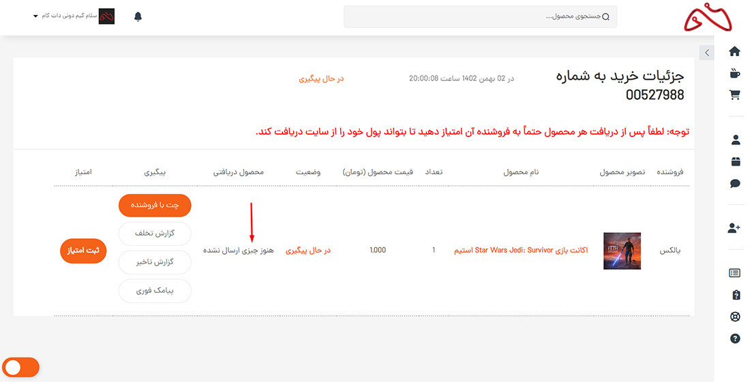
Task: Open notifications bell icon
Action: point(138,17)
